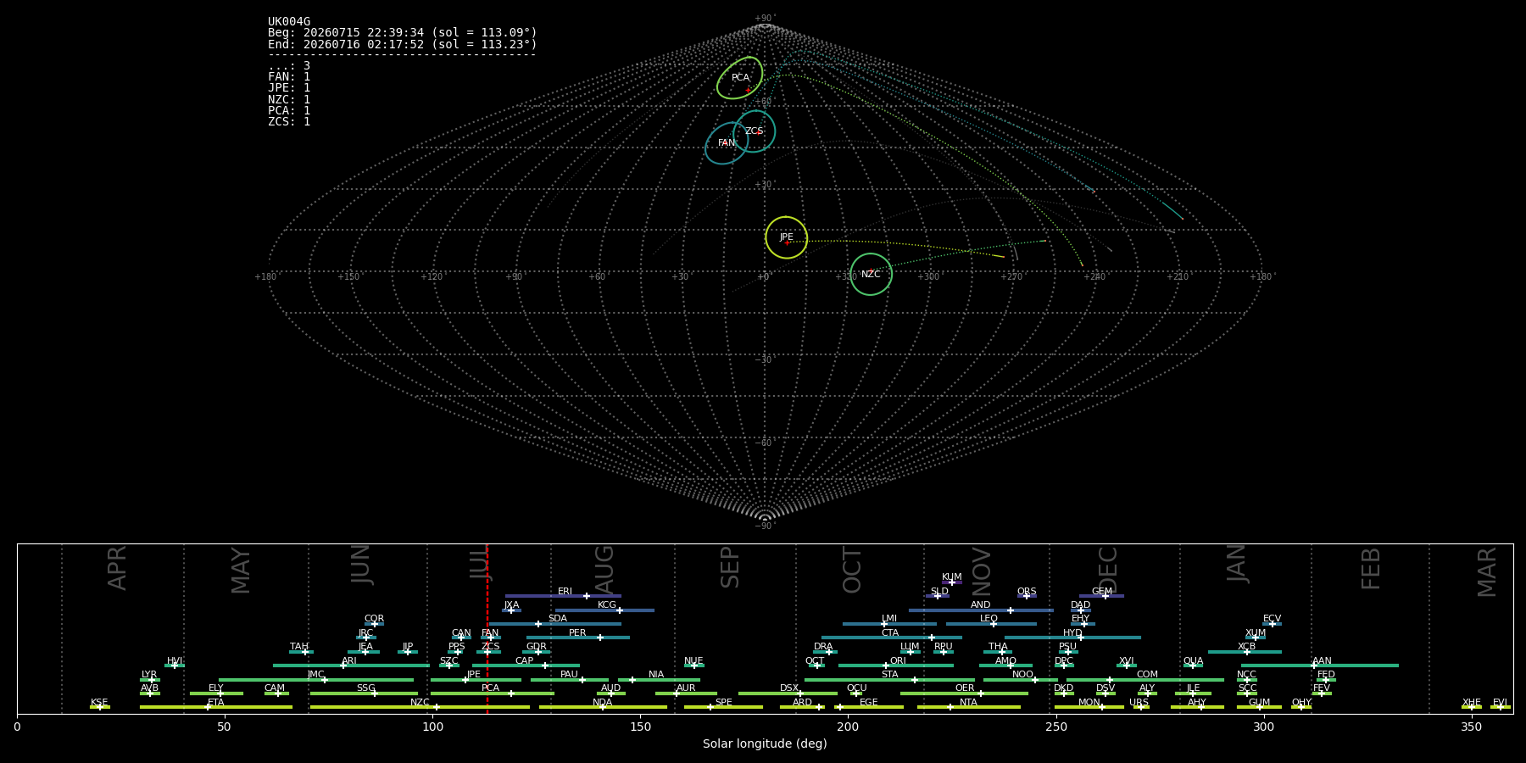The width and height of the screenshot is (1526, 763).
Task: Click the HYD shower bar label
Action: (x=1072, y=633)
